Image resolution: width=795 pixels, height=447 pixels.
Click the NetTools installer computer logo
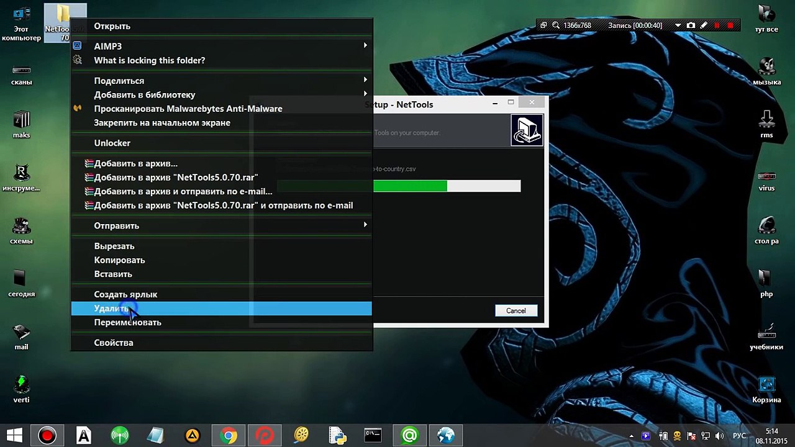coord(527,130)
